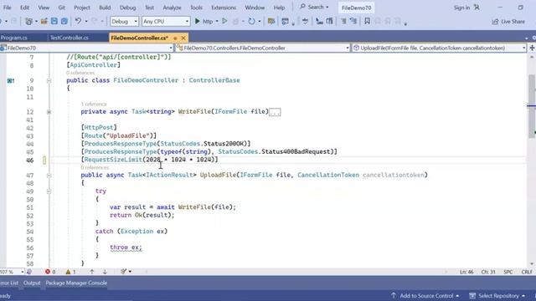This screenshot has height=301, width=536.
Task: Switch to the Program.cs tab
Action: coord(13,38)
